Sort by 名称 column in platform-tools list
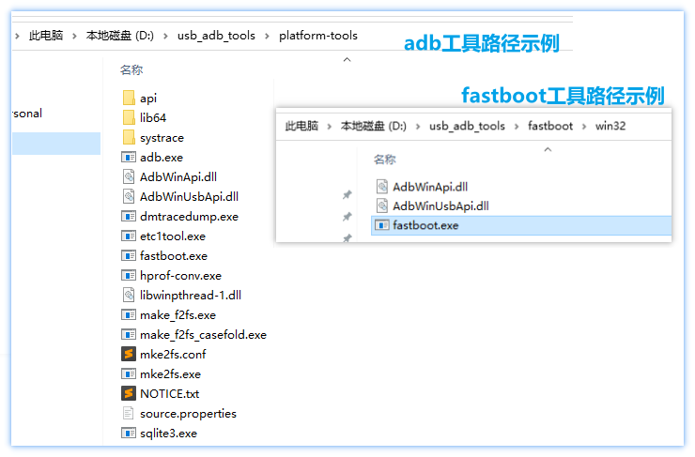Image resolution: width=695 pixels, height=457 pixels. [131, 69]
